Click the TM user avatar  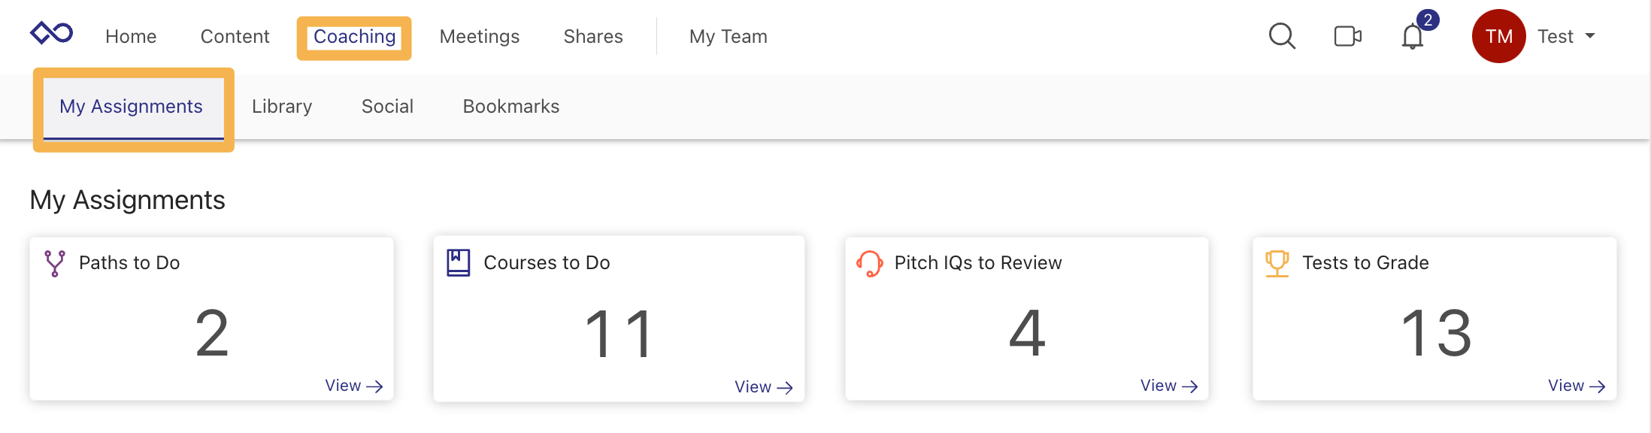(x=1498, y=36)
